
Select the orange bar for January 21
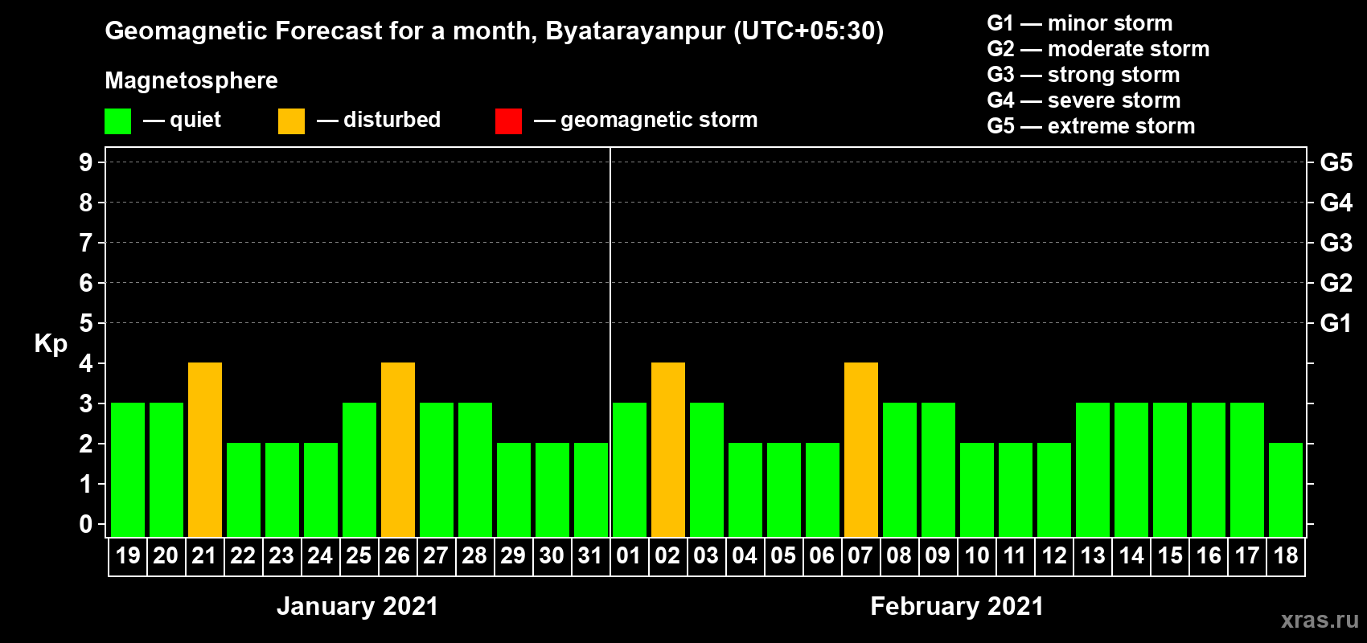(205, 449)
